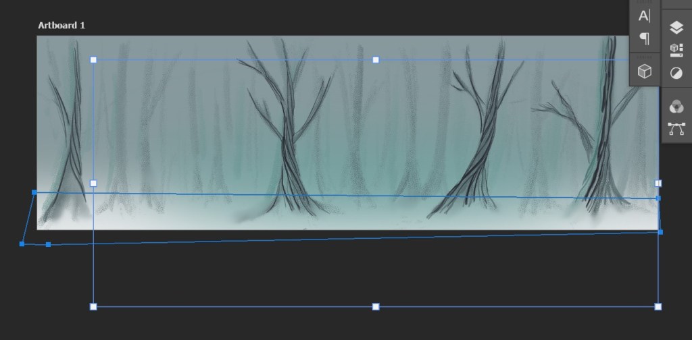Select the path's upper-left anchor point

coord(34,192)
